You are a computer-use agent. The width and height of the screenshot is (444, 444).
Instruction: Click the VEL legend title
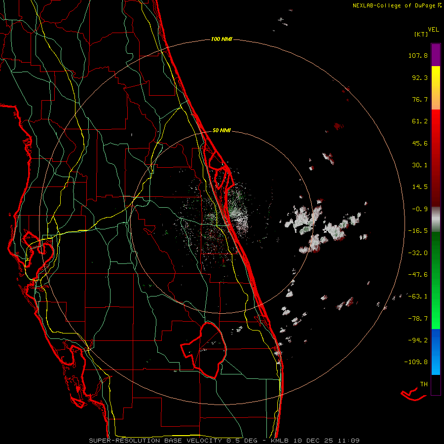434,30
